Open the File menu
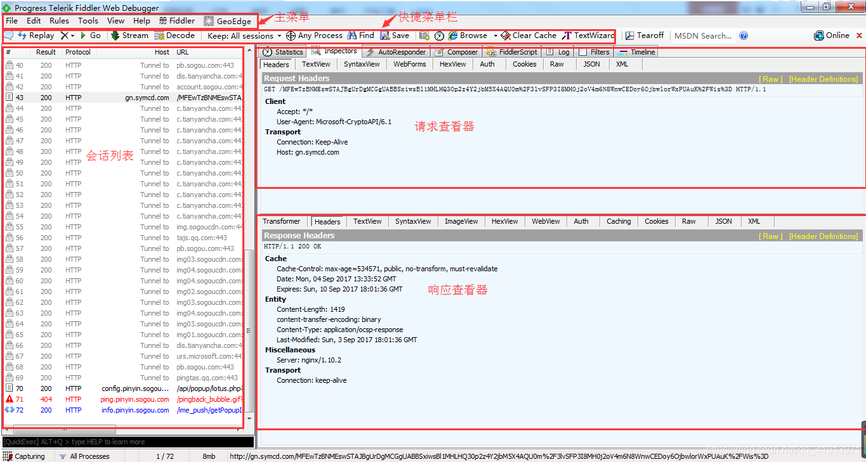 click(11, 21)
